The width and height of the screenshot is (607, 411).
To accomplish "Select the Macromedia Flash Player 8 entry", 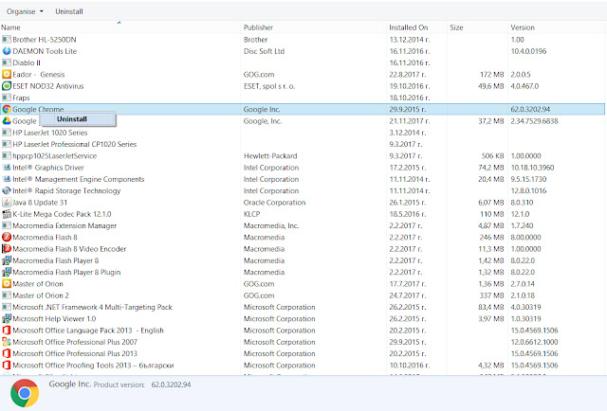I will pos(56,260).
